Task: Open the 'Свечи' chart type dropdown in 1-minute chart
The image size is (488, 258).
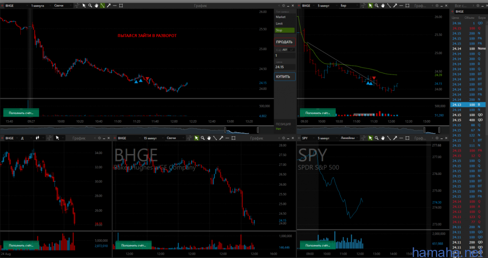Action: [x=63, y=6]
